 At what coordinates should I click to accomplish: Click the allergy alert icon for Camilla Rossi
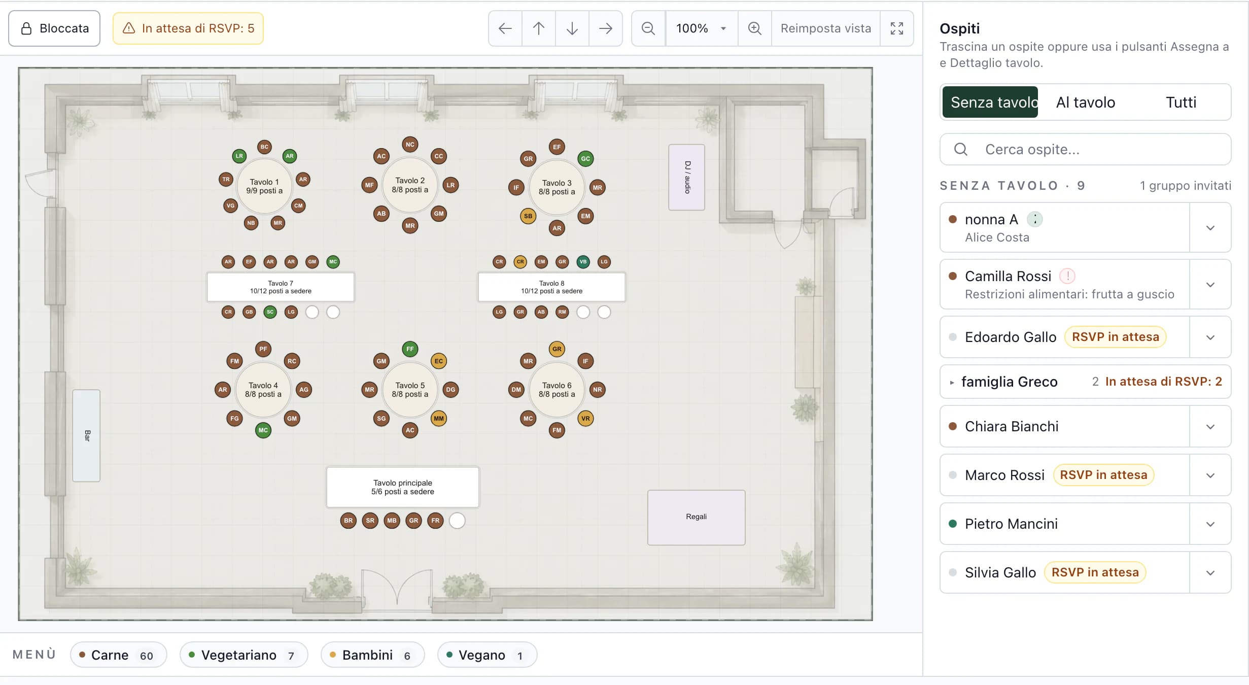(1068, 276)
